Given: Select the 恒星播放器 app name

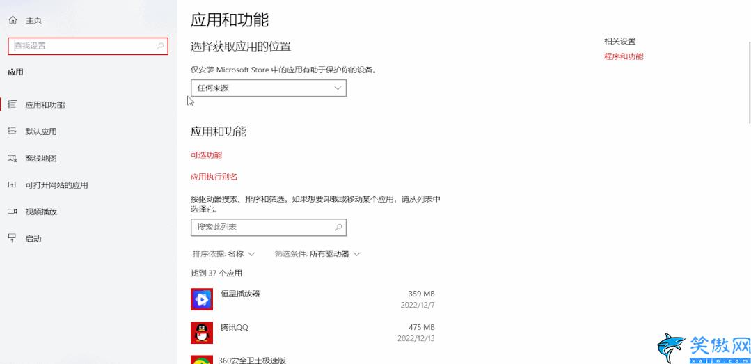Looking at the screenshot, I should 240,294.
